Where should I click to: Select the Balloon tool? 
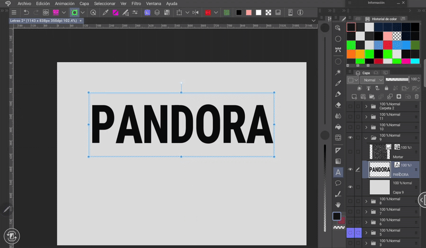pyautogui.click(x=338, y=183)
